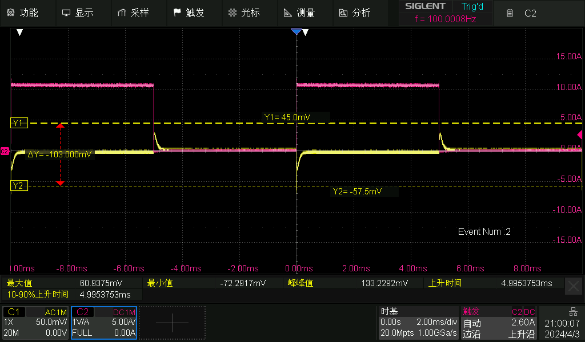The image size is (585, 342).
Task: Click the grid icon beside 光标
Action: coord(233,13)
